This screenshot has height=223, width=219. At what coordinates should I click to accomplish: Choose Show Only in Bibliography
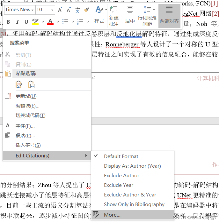[133, 204]
